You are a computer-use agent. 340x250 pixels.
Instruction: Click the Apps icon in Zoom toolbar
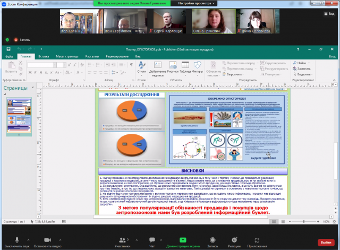[257, 239]
